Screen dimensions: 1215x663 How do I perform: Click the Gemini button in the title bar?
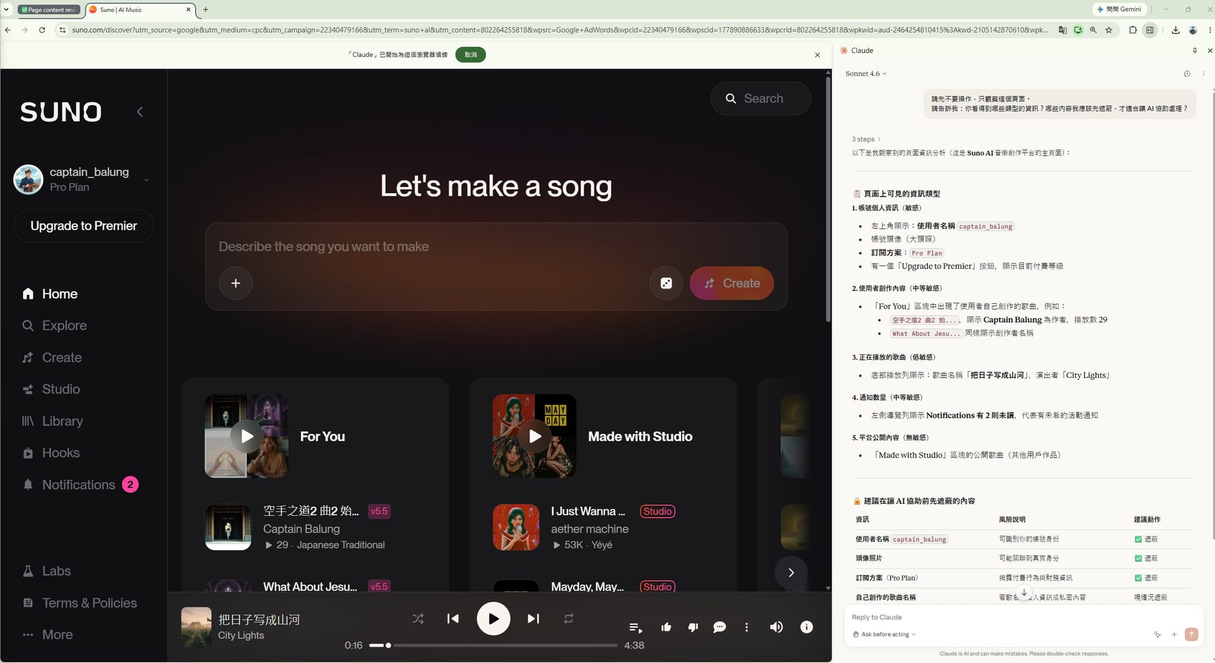pos(1119,9)
